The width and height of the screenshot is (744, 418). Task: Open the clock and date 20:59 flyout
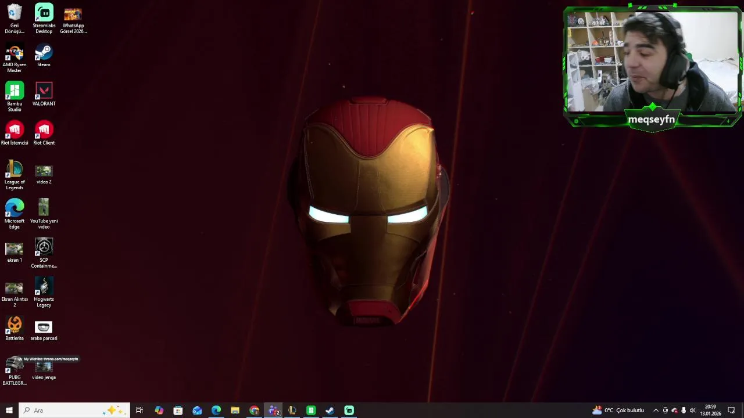[710, 410]
